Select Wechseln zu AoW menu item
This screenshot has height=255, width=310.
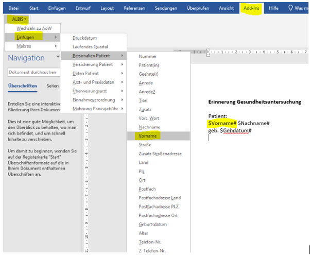pos(34,28)
